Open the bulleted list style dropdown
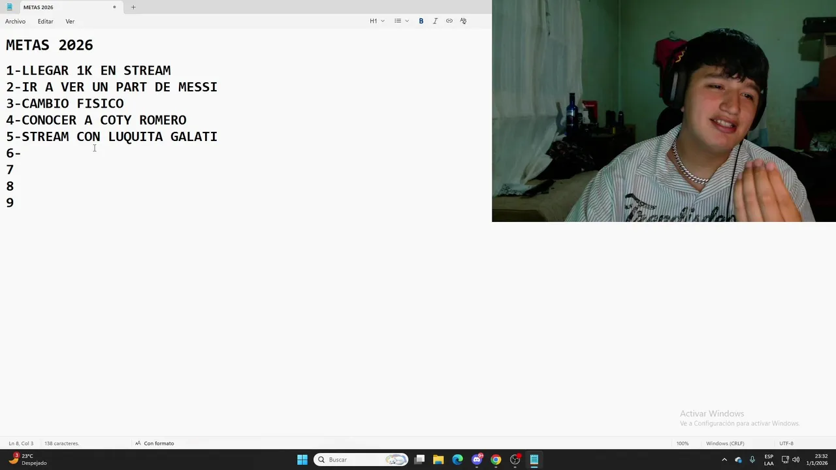This screenshot has height=470, width=836. click(x=401, y=21)
